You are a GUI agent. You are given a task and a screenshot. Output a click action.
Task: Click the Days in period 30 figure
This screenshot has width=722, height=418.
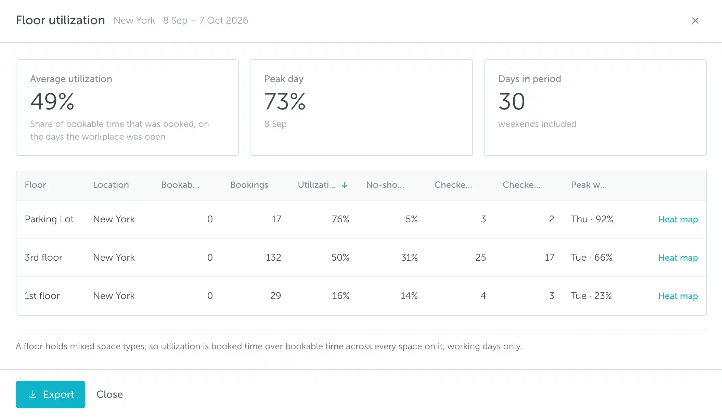pos(512,102)
